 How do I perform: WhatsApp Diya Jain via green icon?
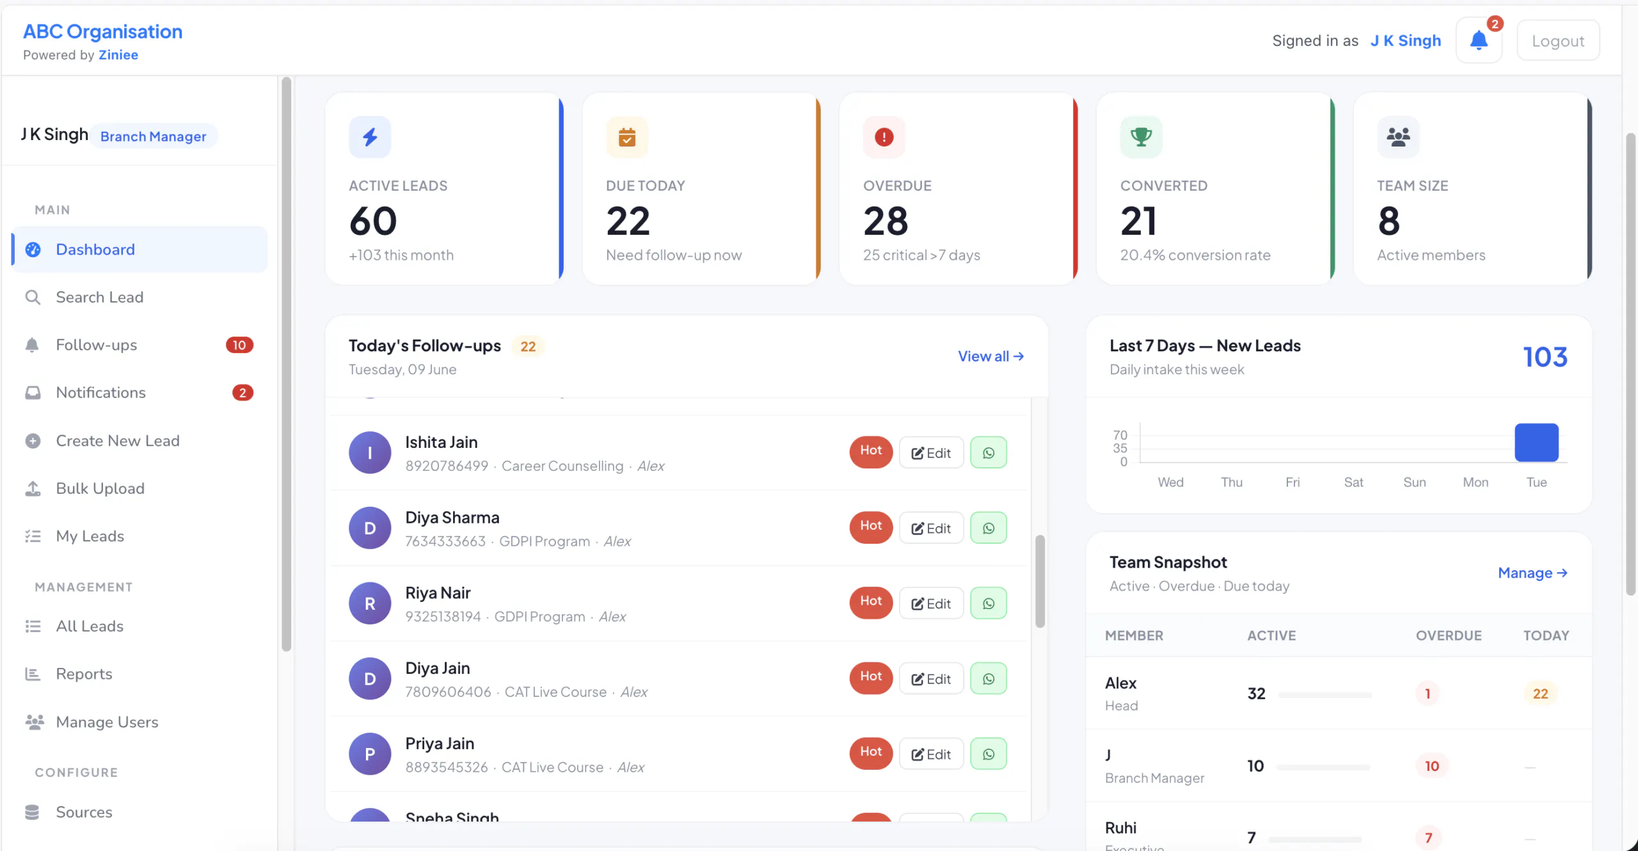coord(989,679)
